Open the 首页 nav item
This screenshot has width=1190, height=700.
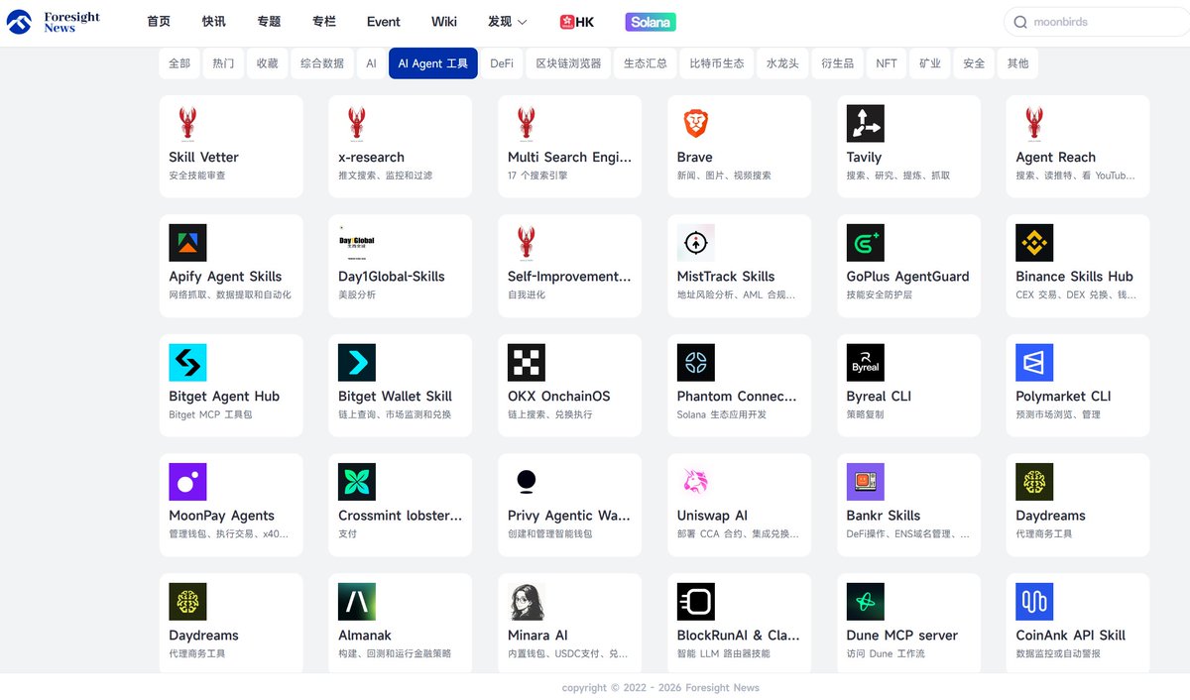click(159, 22)
